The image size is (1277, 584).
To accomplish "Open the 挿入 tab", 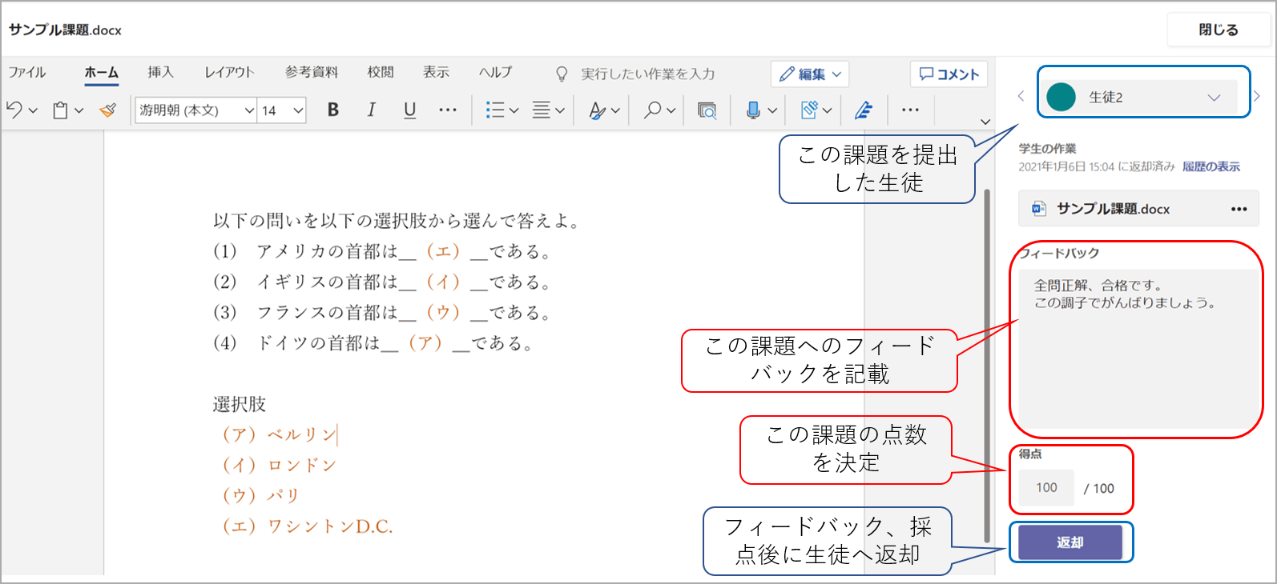I will pos(160,72).
